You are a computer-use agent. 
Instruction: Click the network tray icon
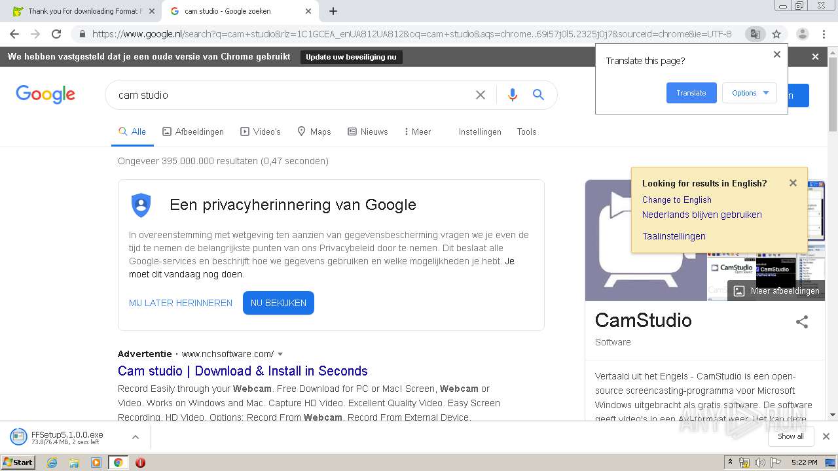tap(745, 462)
